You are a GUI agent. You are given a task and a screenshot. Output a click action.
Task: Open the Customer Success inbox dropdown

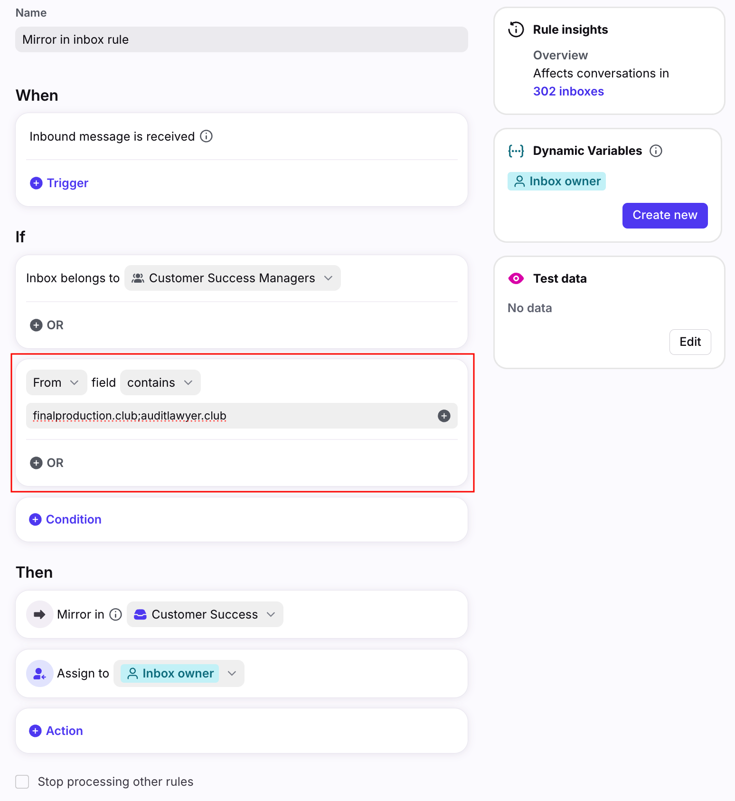pos(205,614)
